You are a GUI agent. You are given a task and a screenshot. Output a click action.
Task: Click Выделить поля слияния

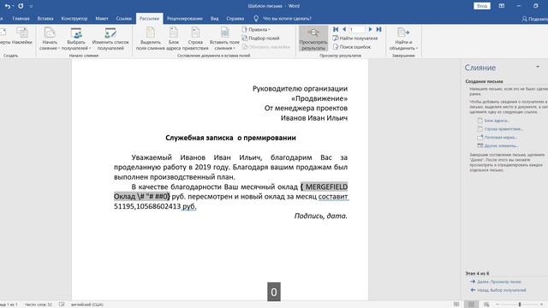tap(151, 38)
